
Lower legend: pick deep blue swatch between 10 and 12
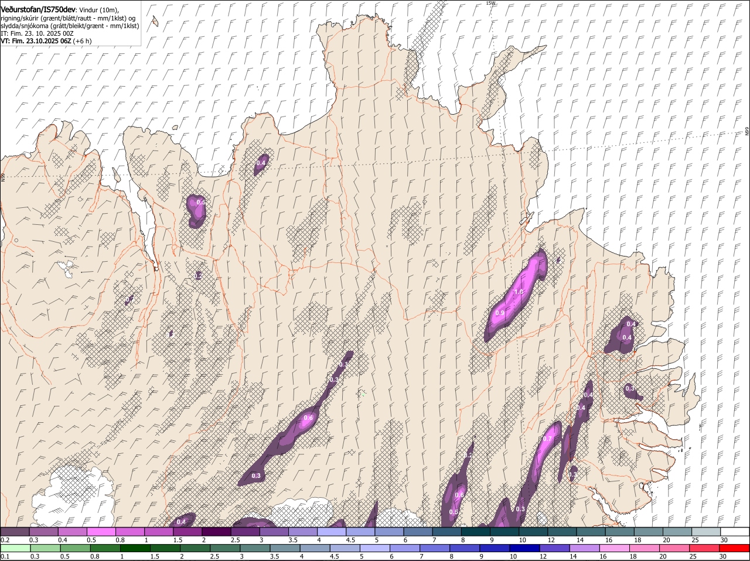click(x=526, y=549)
